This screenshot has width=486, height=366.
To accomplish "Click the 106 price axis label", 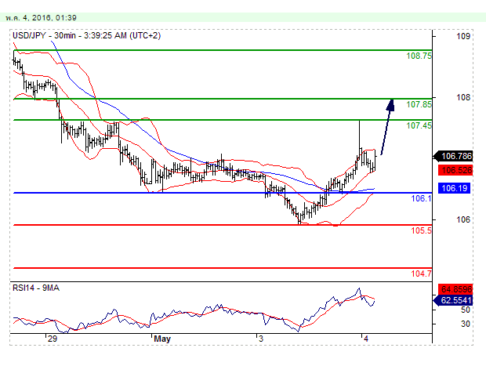I will coord(463,219).
